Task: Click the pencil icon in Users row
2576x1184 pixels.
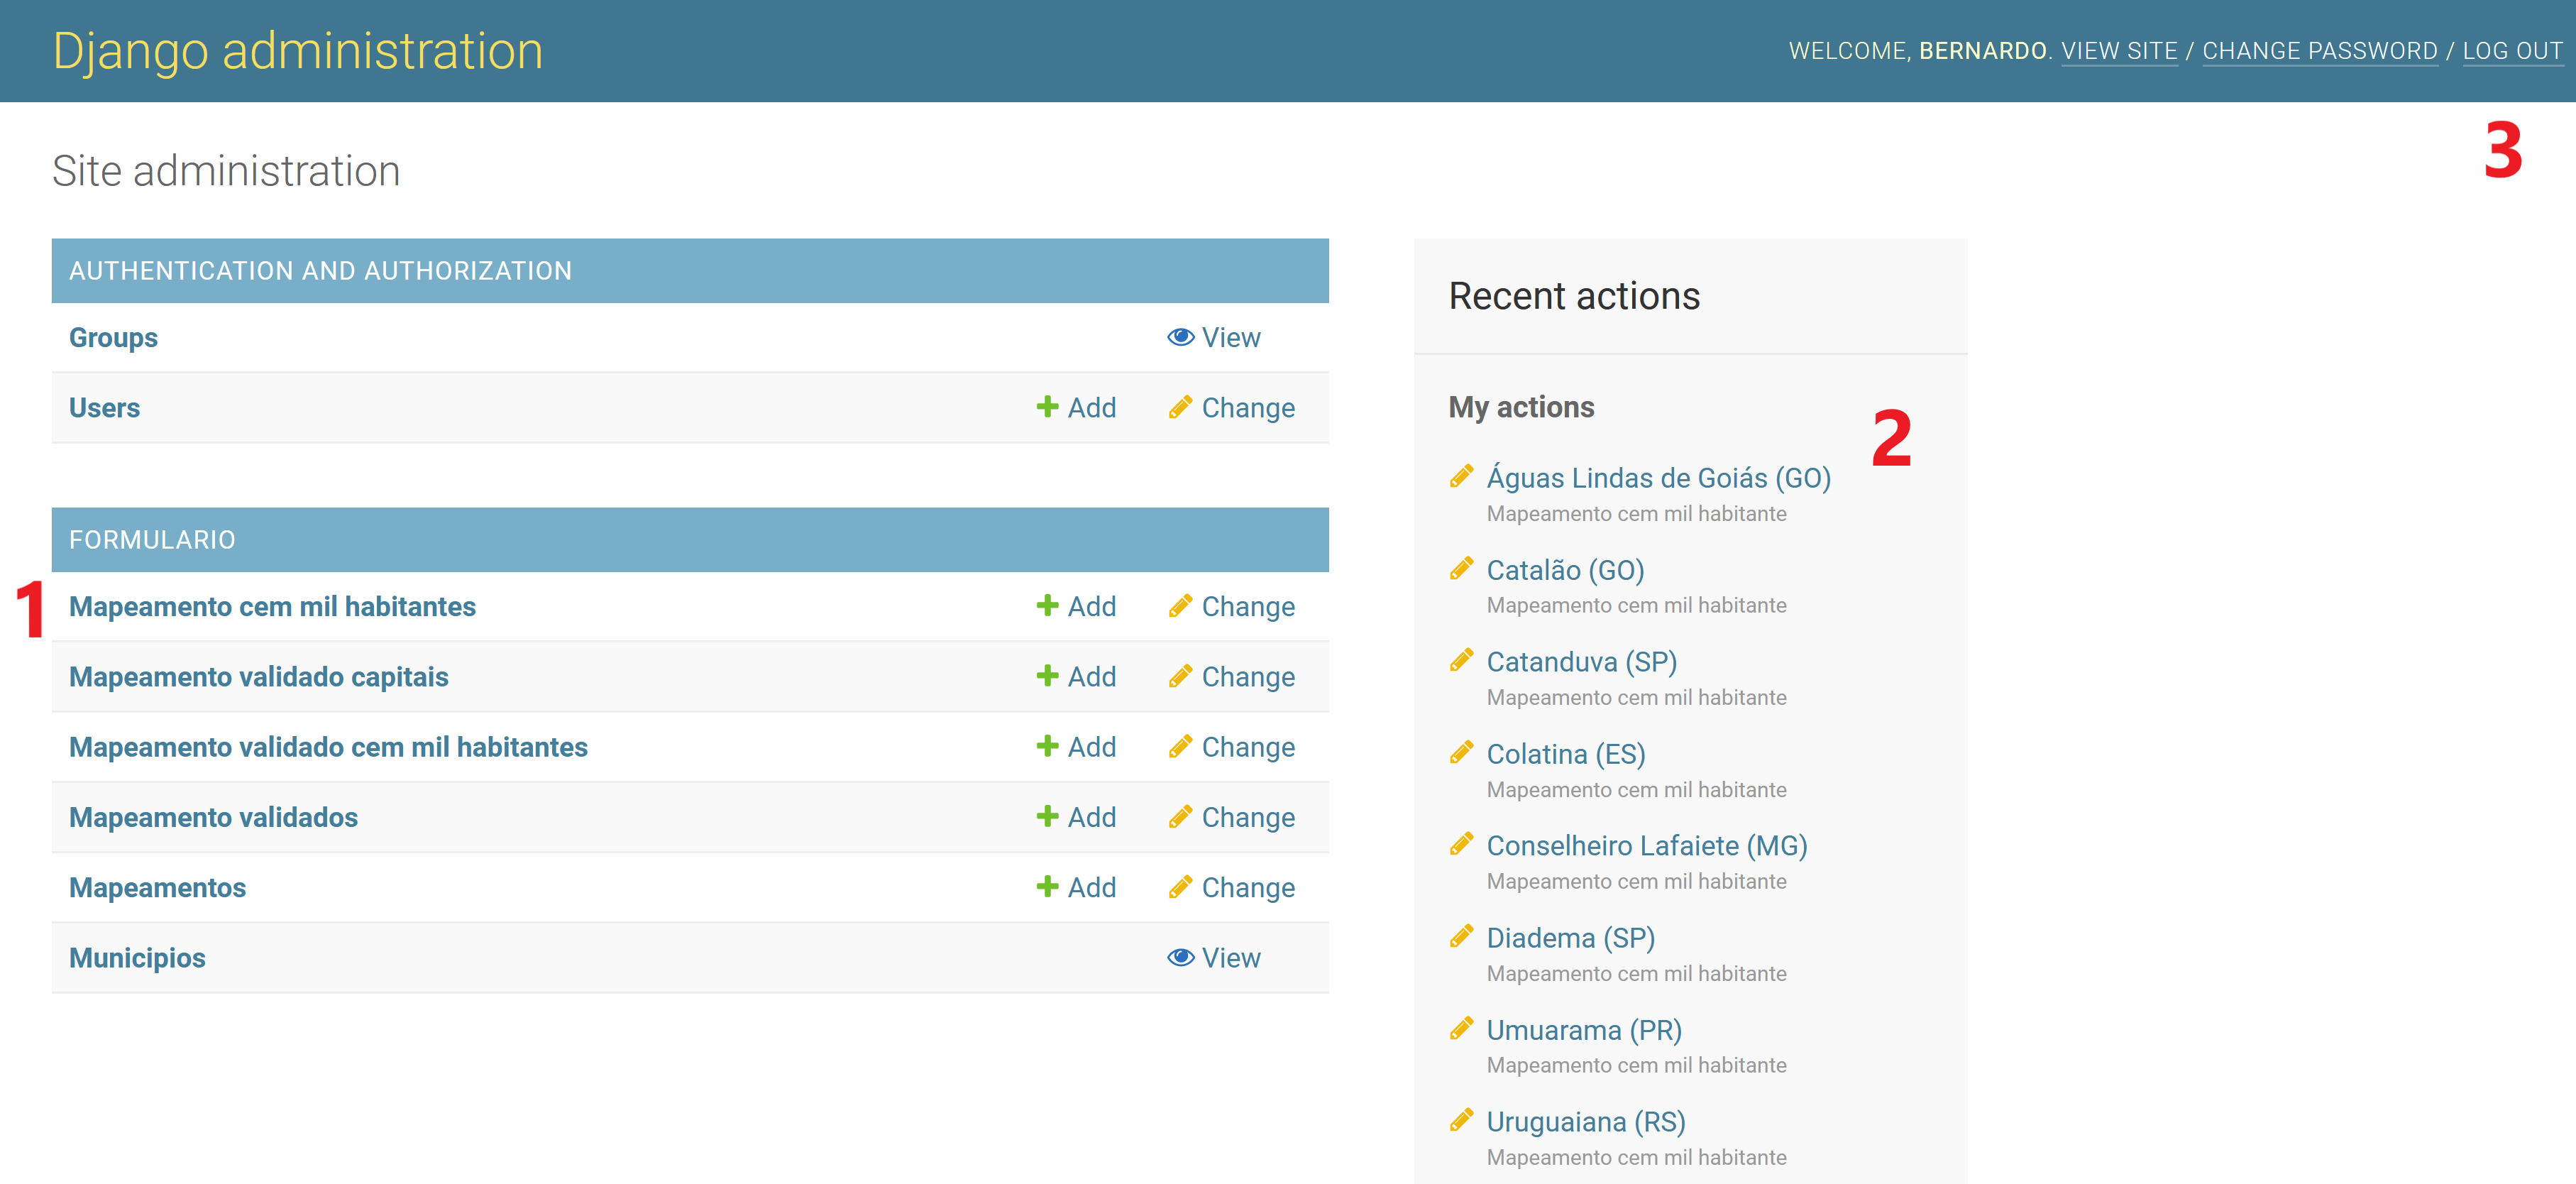Action: pyautogui.click(x=1180, y=407)
